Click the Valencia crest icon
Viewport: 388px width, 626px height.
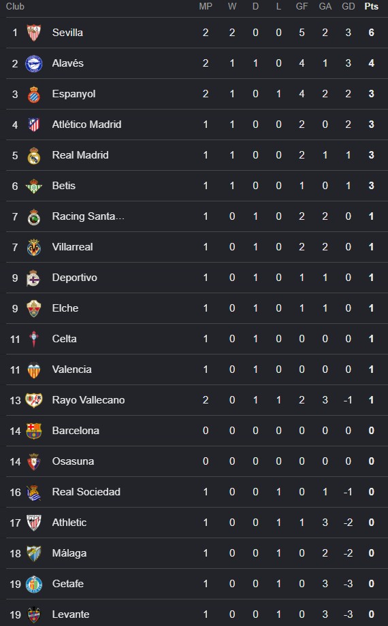(34, 369)
